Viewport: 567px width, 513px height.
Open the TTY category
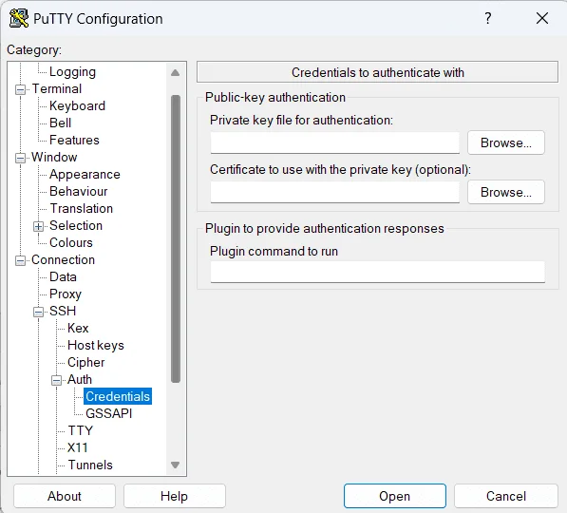coord(81,430)
